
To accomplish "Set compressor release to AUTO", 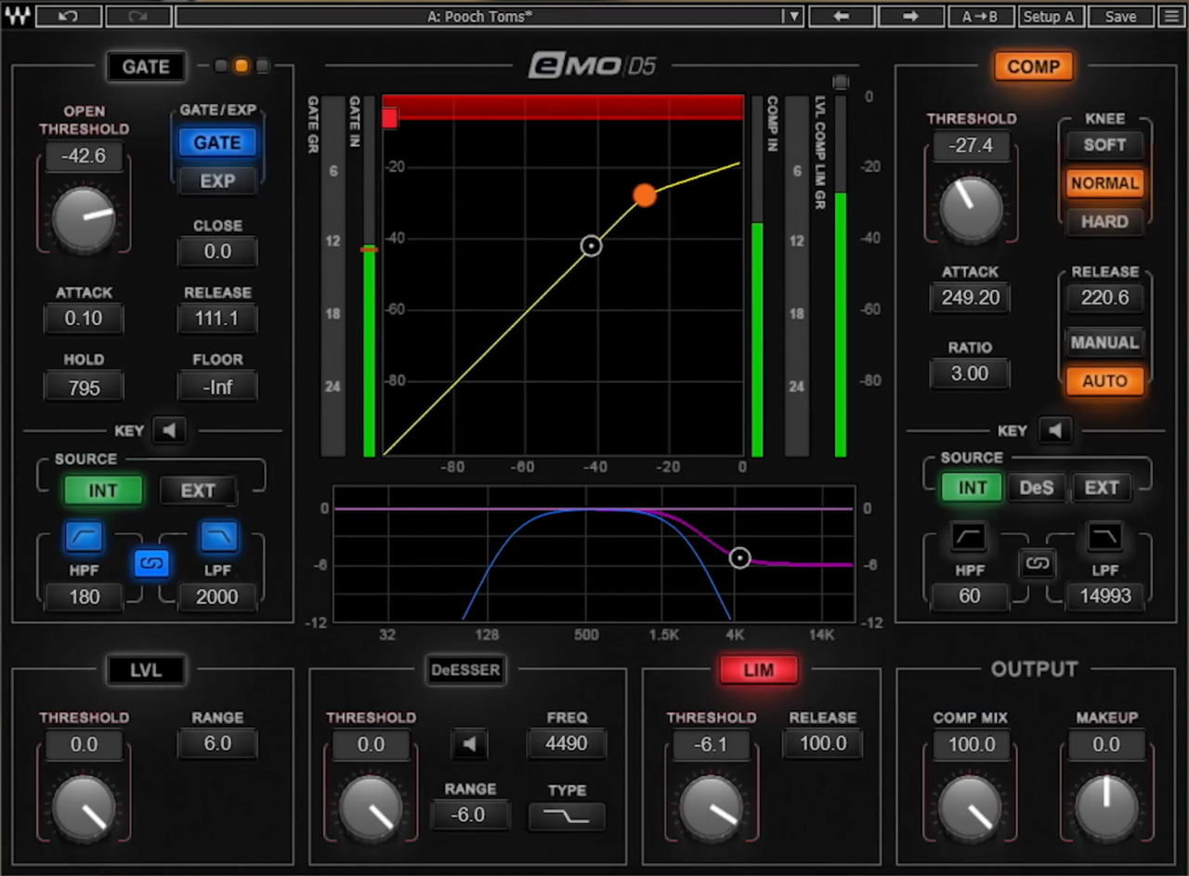I will click(1104, 381).
